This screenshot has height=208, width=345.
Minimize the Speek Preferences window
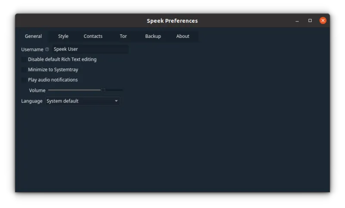pyautogui.click(x=297, y=21)
